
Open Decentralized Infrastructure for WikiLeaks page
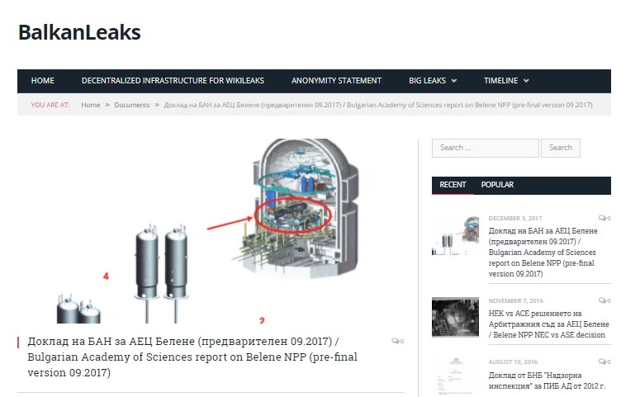tap(173, 81)
